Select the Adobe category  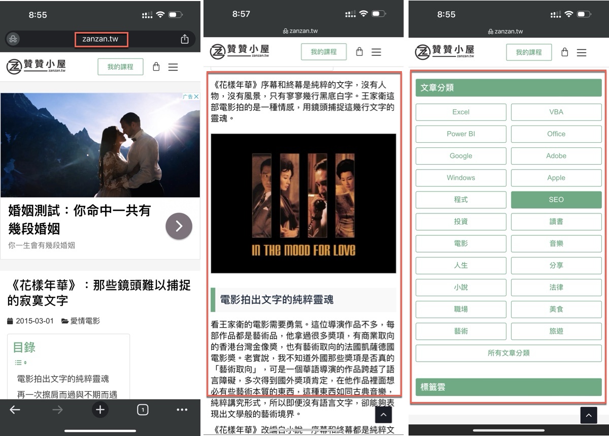[x=556, y=156]
